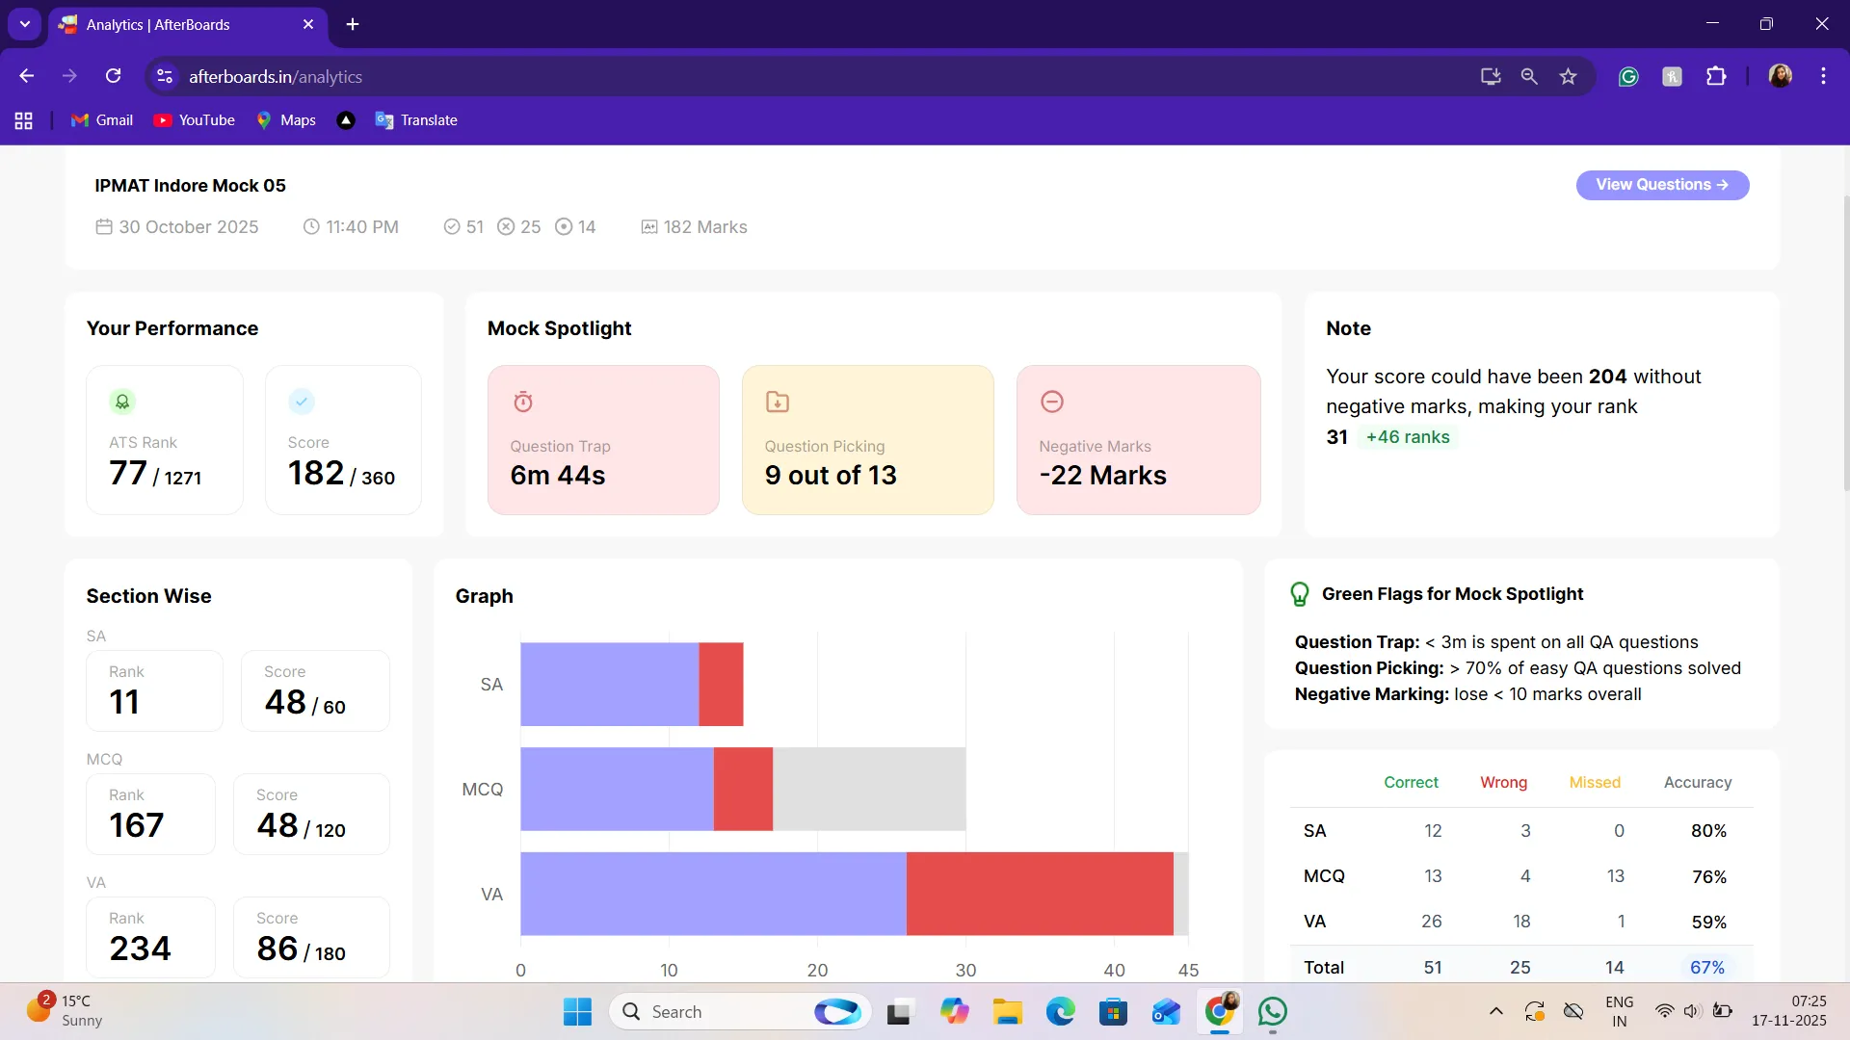
Task: Open the browser Extensions puzzle icon
Action: pyautogui.click(x=1716, y=77)
